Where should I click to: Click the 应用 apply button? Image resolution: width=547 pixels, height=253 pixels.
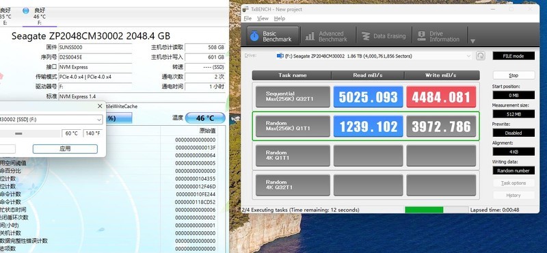coord(65,148)
